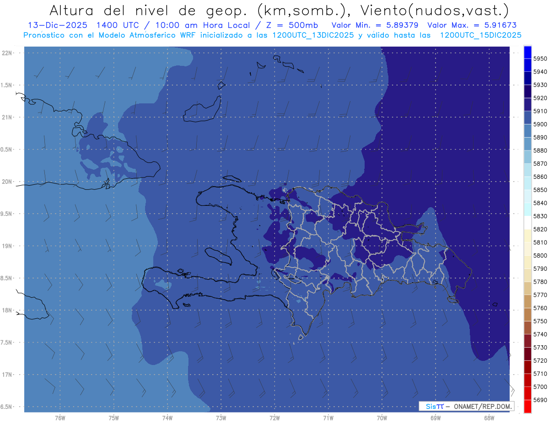Image resolution: width=549 pixels, height=424 pixels.
Task: Click the '5750' legend value
Action: (x=540, y=321)
